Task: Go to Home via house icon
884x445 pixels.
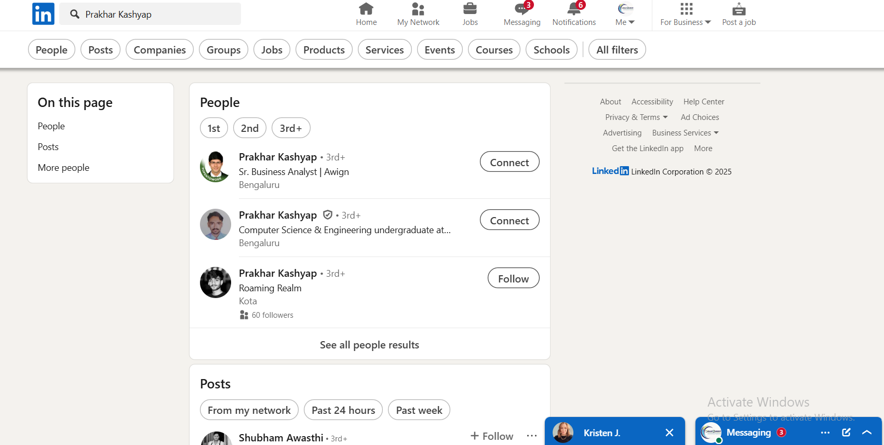Action: tap(366, 9)
